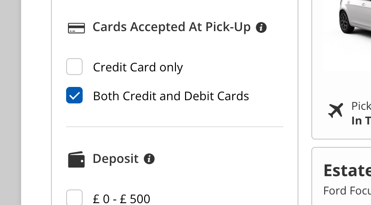Click the "Both Credit and Debit Cards" label
This screenshot has width=371, height=205.
171,96
